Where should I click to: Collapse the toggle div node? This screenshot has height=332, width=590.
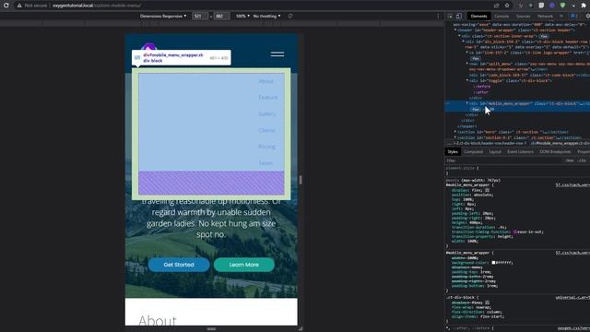tap(467, 80)
